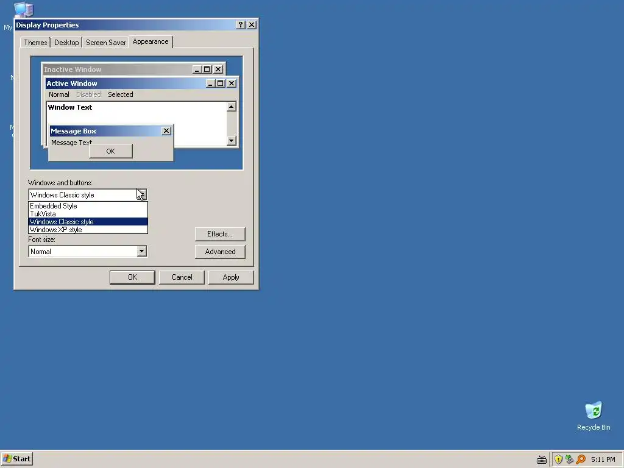Select the Appearance tab
The width and height of the screenshot is (624, 468).
pos(151,41)
